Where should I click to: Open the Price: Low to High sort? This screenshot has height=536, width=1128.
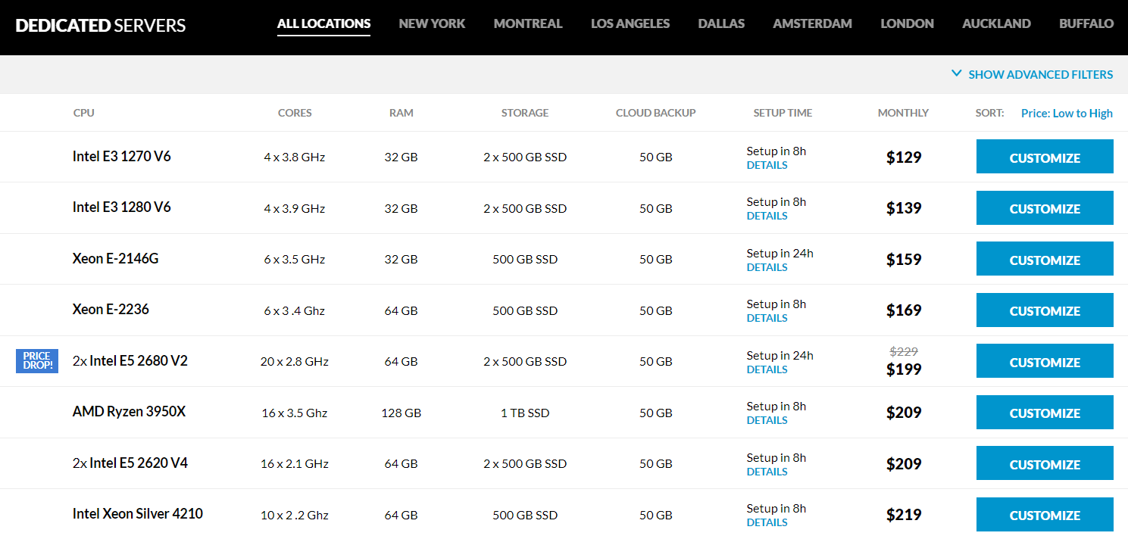[1067, 113]
